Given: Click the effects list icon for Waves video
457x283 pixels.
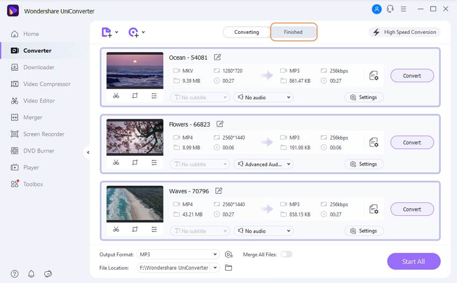Looking at the screenshot, I should point(154,229).
